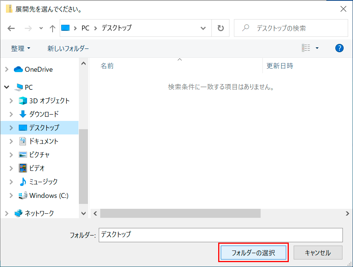Expand the ドキュメント node
353x267 pixels.
point(11,141)
